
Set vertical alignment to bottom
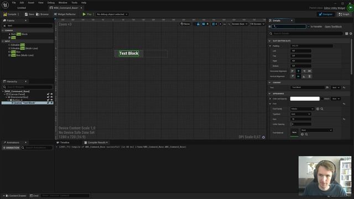[304, 76]
